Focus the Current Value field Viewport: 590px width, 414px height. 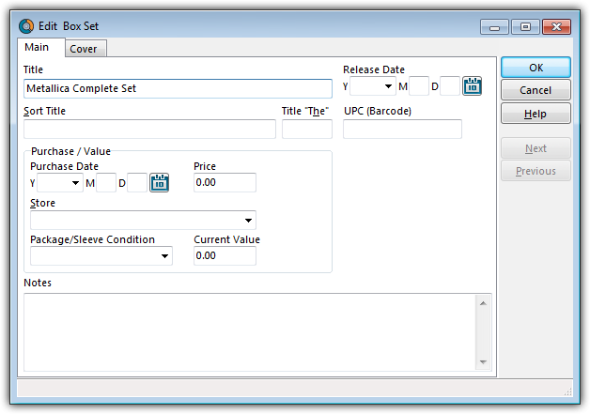coord(225,256)
